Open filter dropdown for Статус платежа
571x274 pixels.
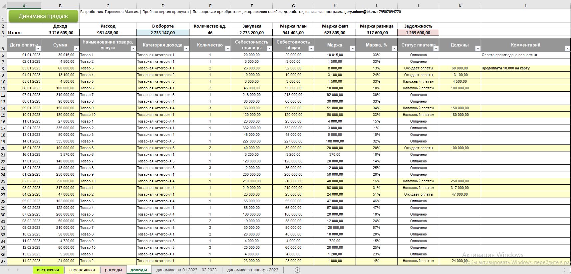[436, 48]
